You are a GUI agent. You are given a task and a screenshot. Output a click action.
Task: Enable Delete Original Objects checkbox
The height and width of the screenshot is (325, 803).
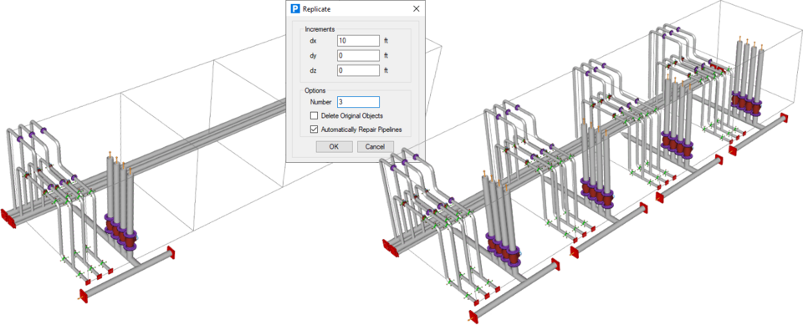pyautogui.click(x=314, y=115)
